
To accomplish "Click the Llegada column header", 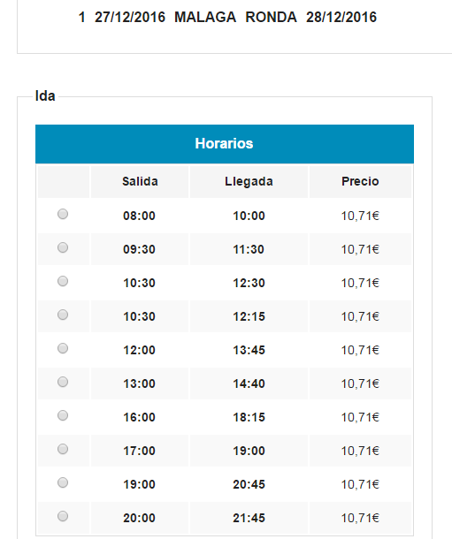I will (x=249, y=181).
